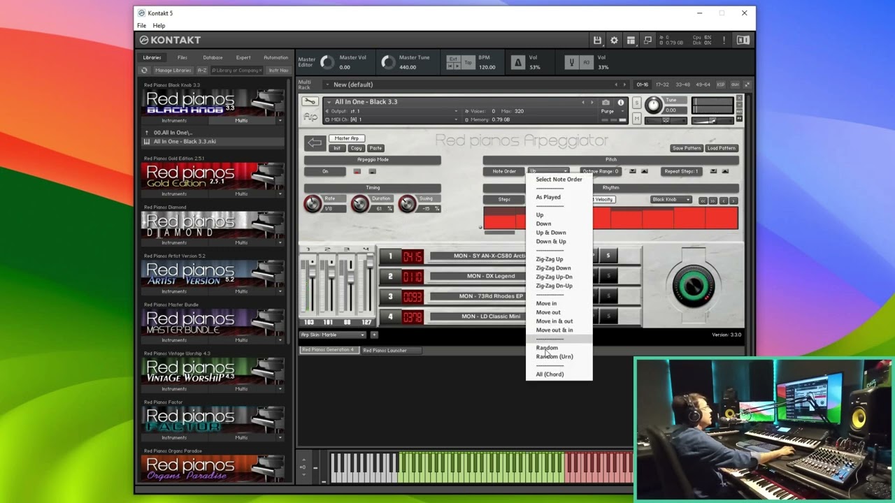This screenshot has width=895, height=503.
Task: Click the Manage Libraries button
Action: pyautogui.click(x=173, y=71)
